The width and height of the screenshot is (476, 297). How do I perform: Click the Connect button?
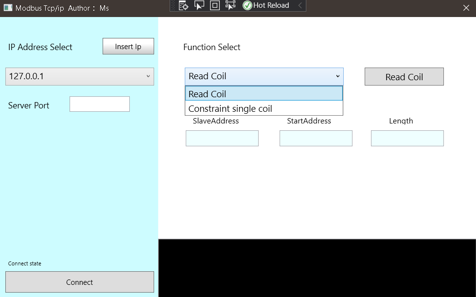80,282
